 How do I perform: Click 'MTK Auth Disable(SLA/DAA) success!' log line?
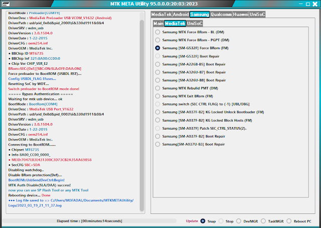39,185
